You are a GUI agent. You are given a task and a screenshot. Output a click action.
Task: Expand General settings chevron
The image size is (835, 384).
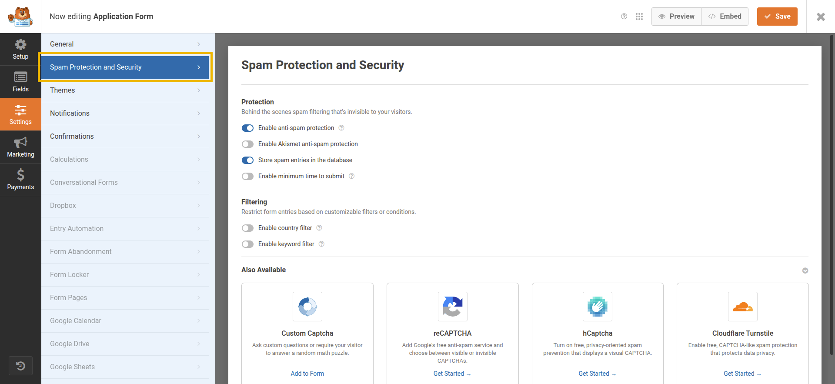199,44
